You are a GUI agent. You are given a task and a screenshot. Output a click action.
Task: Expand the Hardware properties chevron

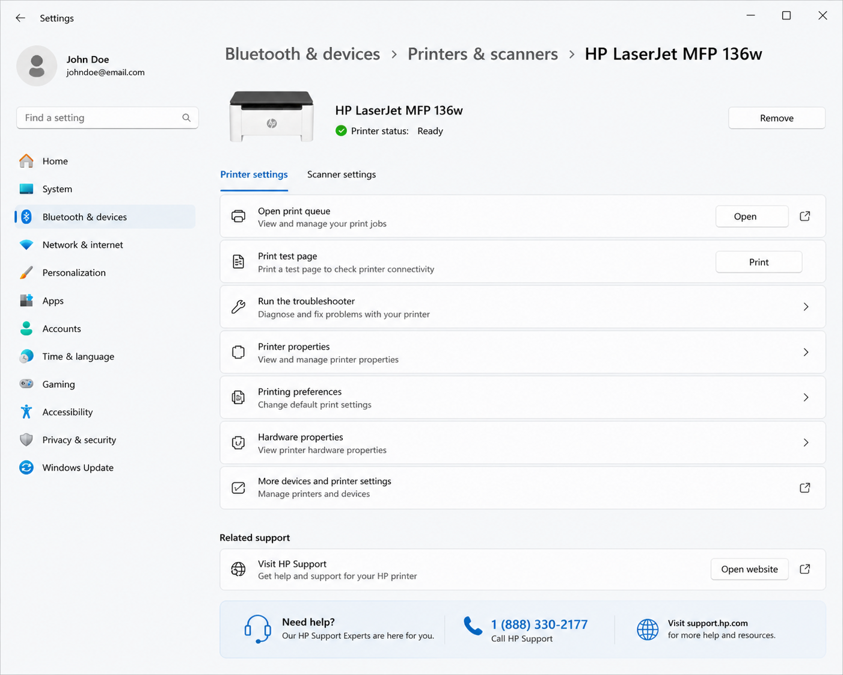pyautogui.click(x=806, y=443)
